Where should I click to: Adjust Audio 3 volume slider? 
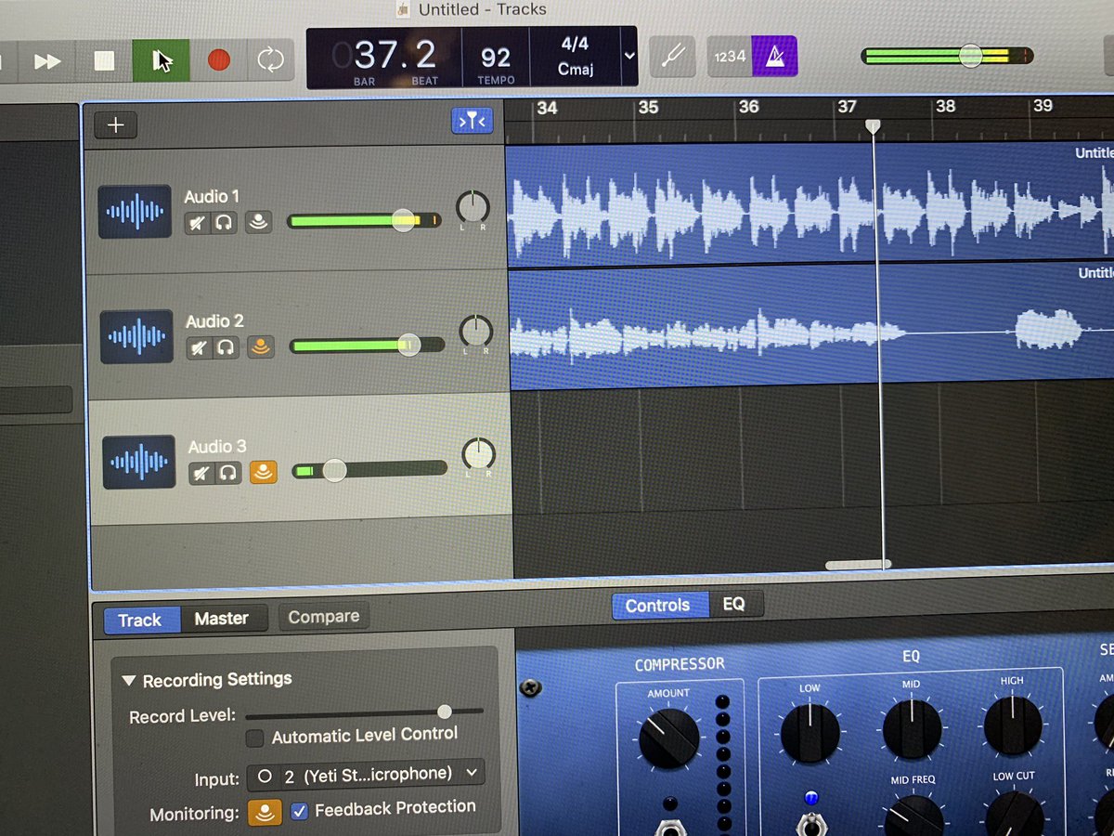coord(369,470)
